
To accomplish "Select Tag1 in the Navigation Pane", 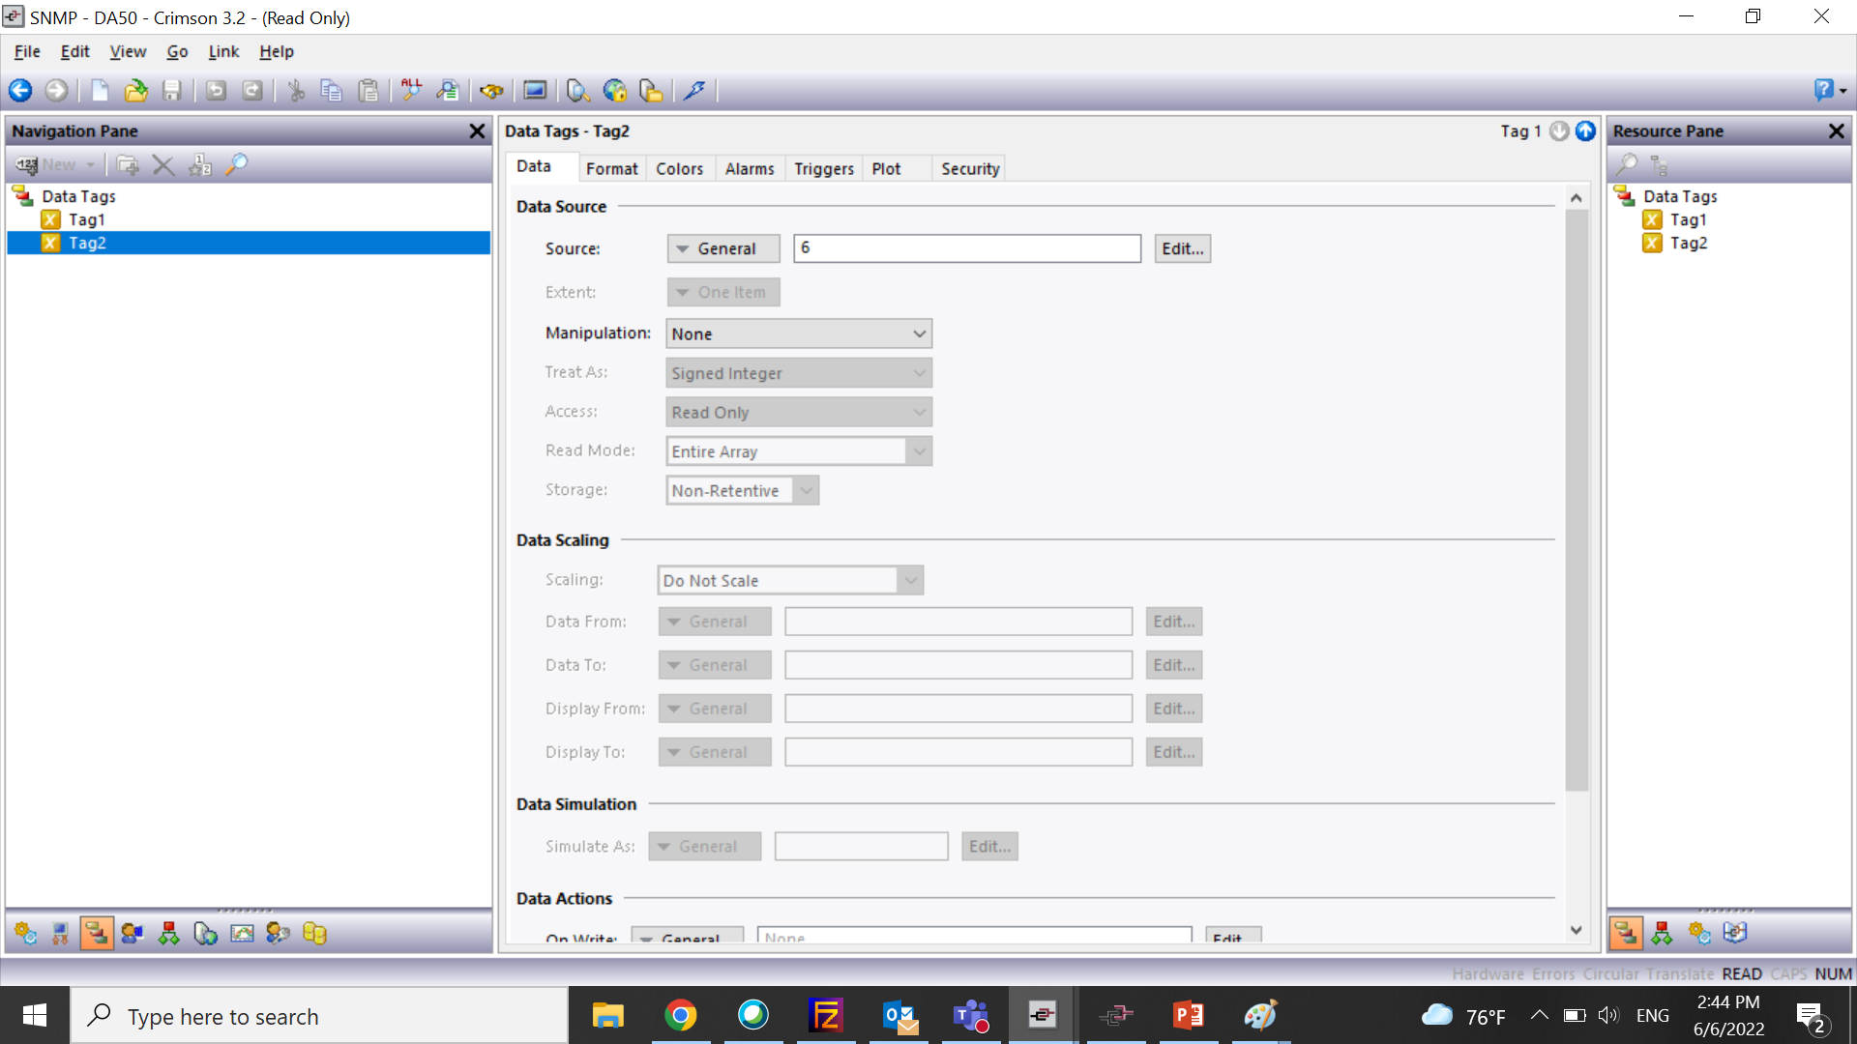I will coord(86,219).
